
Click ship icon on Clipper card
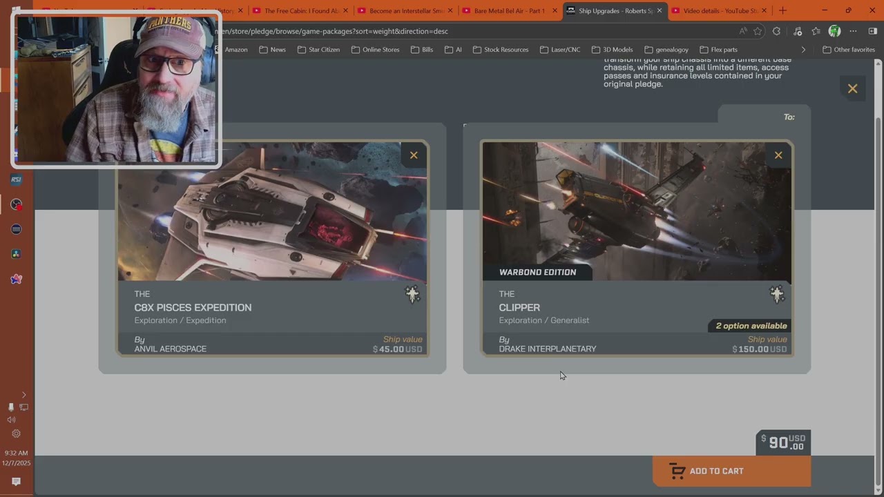tap(777, 295)
